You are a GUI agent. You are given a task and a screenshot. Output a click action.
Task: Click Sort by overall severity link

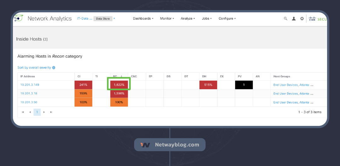[34, 68]
